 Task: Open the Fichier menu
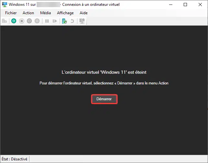pyautogui.click(x=11, y=13)
